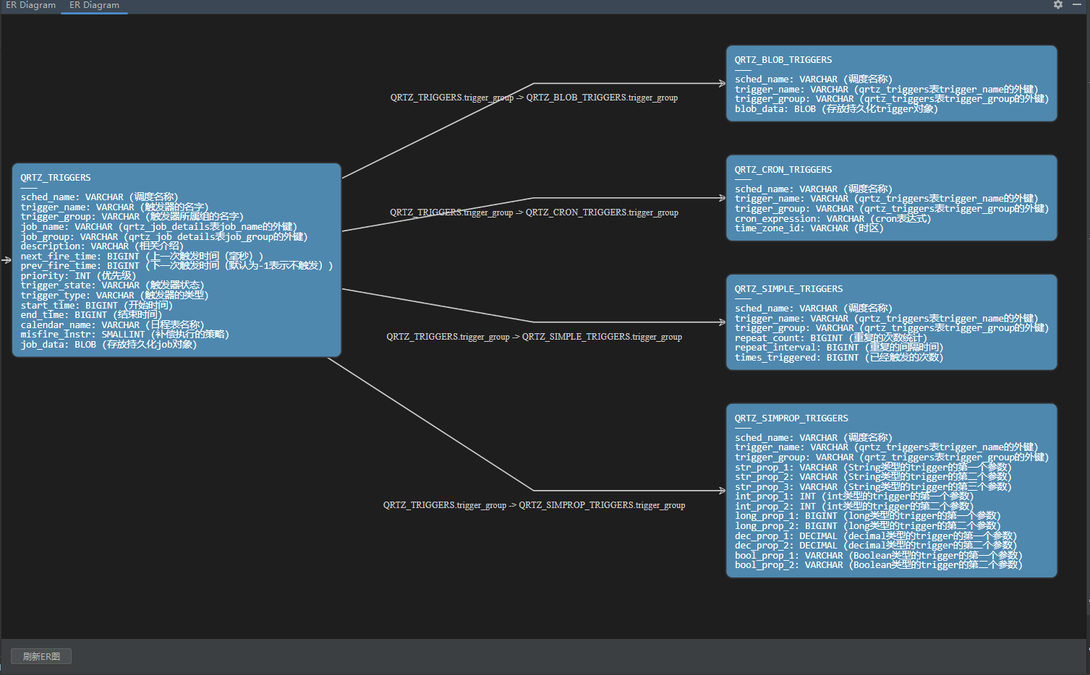
Task: Click arrowhead pointing into QRTZ_SIMPLE_TRIGGERS entity
Action: 721,322
